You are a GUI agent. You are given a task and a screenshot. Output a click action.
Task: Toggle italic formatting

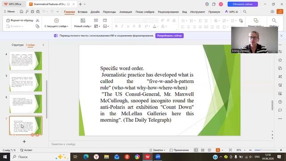(x=122, y=26)
